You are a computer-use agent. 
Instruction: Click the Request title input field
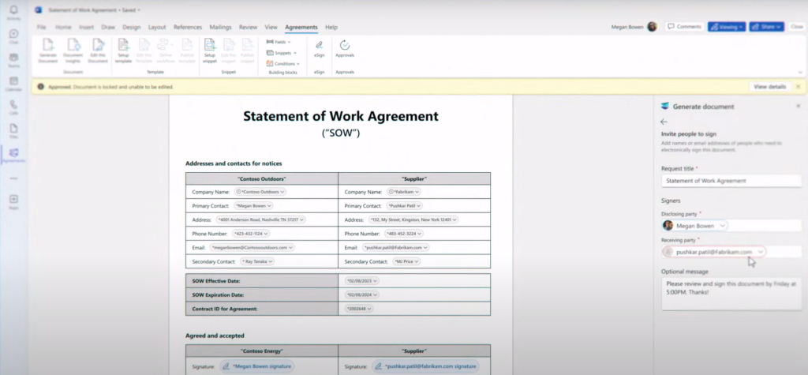(731, 181)
